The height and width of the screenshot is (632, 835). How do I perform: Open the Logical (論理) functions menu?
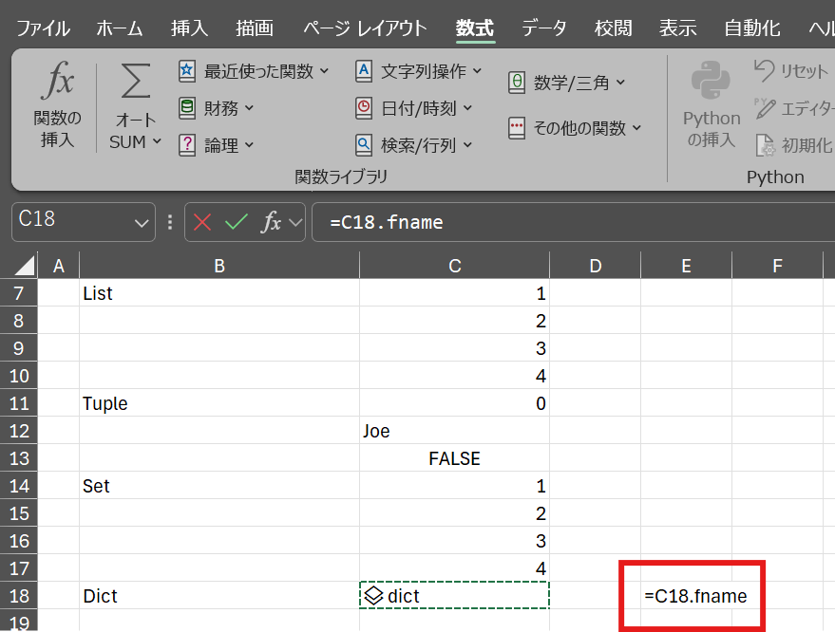click(x=216, y=145)
